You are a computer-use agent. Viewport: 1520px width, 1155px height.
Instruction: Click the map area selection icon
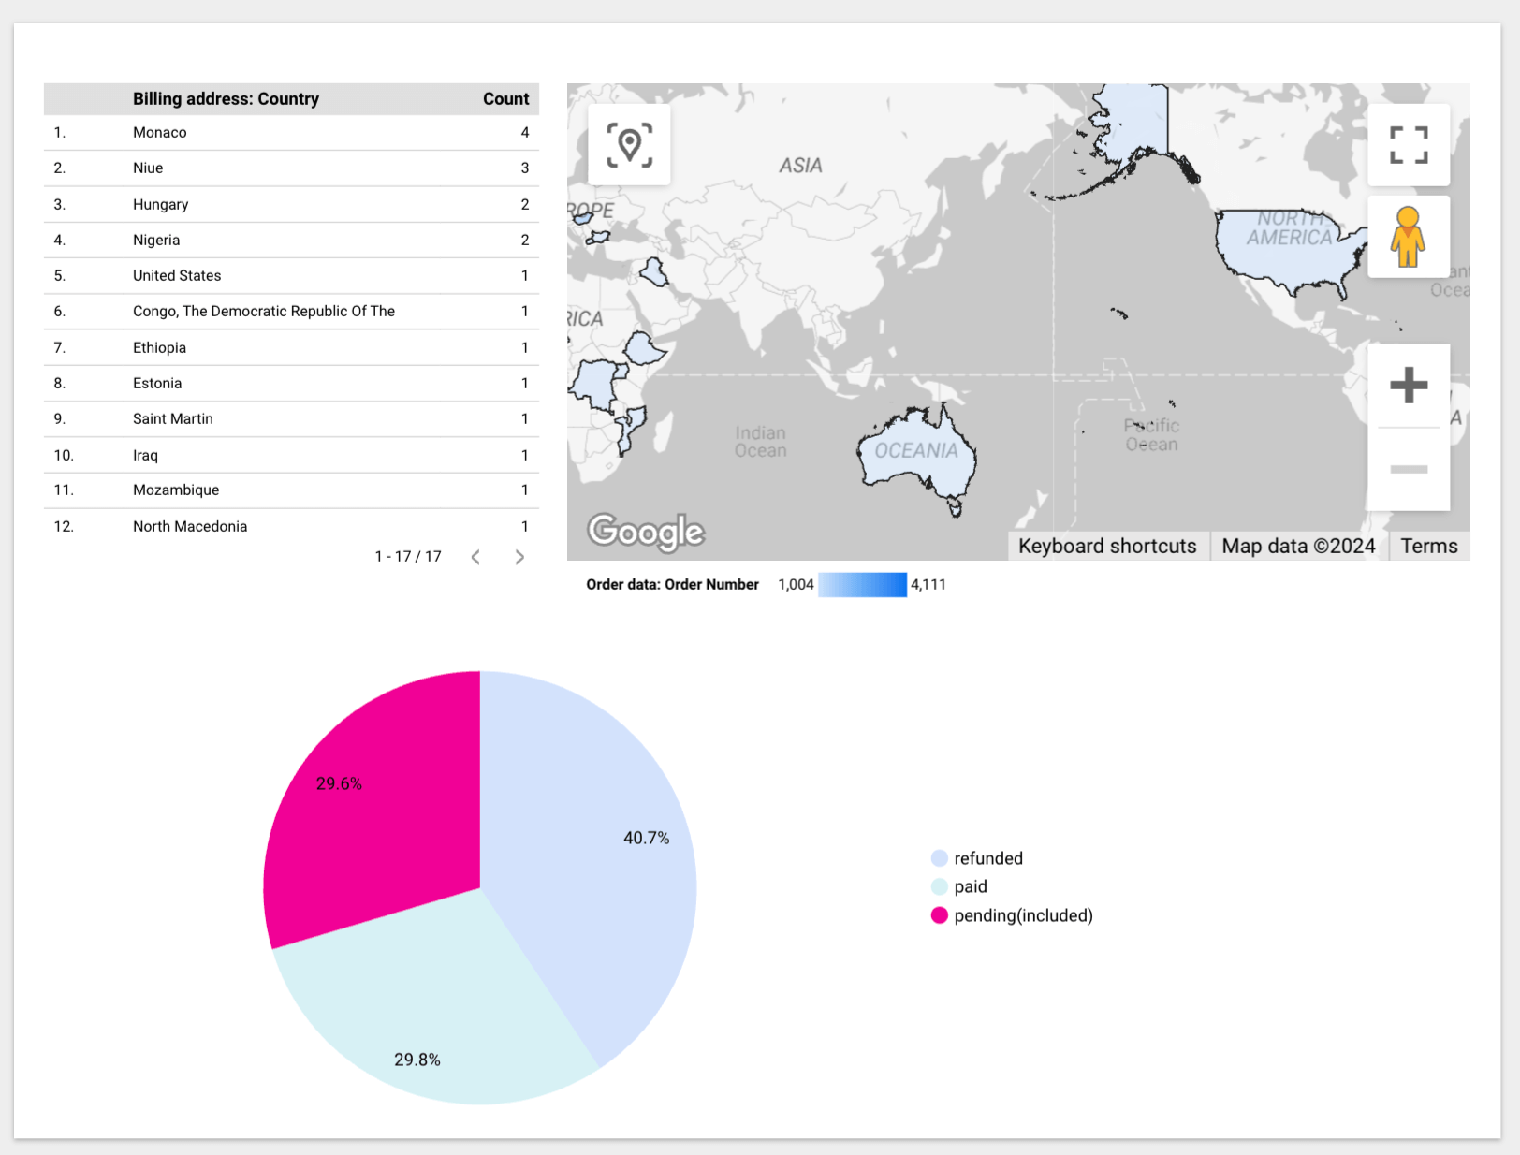629,145
